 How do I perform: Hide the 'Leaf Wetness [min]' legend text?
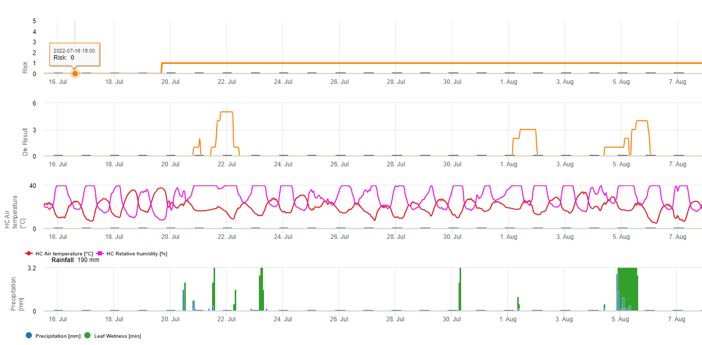[x=117, y=336]
